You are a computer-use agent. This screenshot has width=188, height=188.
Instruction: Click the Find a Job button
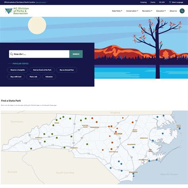(33, 77)
